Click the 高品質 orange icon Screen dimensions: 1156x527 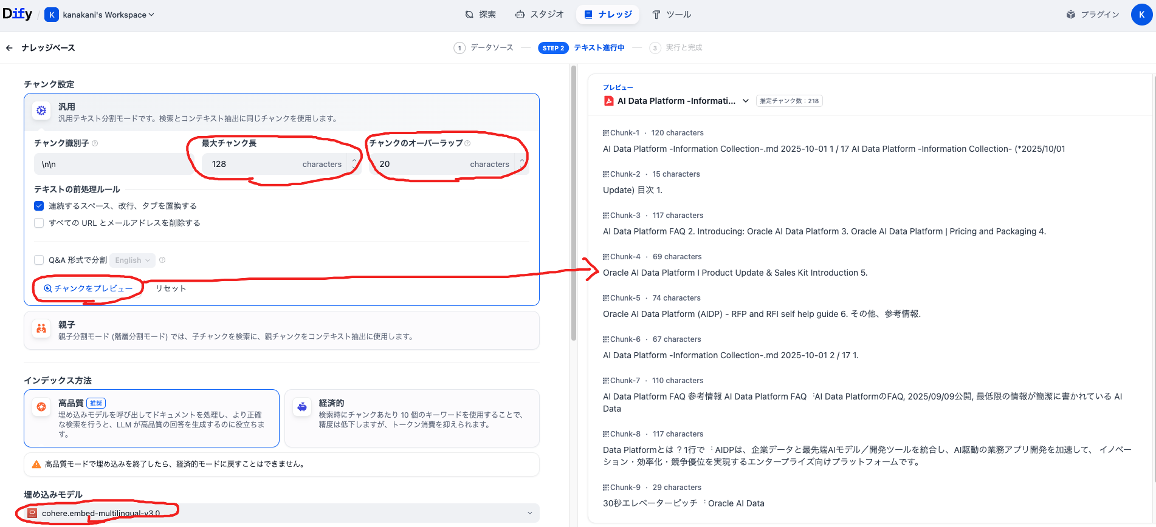[x=41, y=407]
